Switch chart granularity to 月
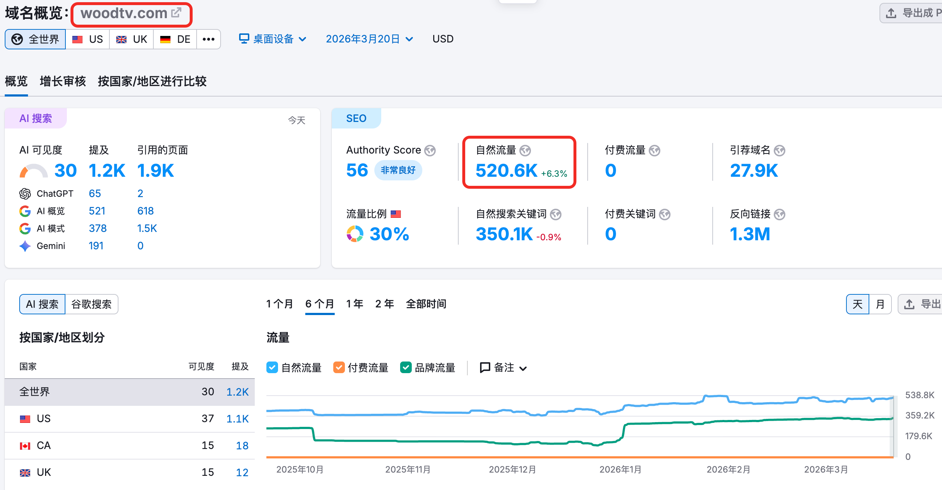The height and width of the screenshot is (490, 942). [x=880, y=304]
